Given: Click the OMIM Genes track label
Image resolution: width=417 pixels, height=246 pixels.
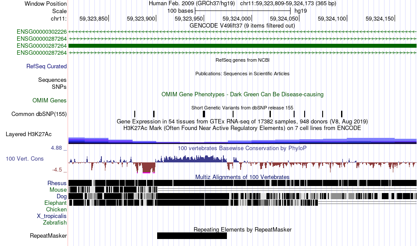Looking at the screenshot, I should tap(50, 101).
